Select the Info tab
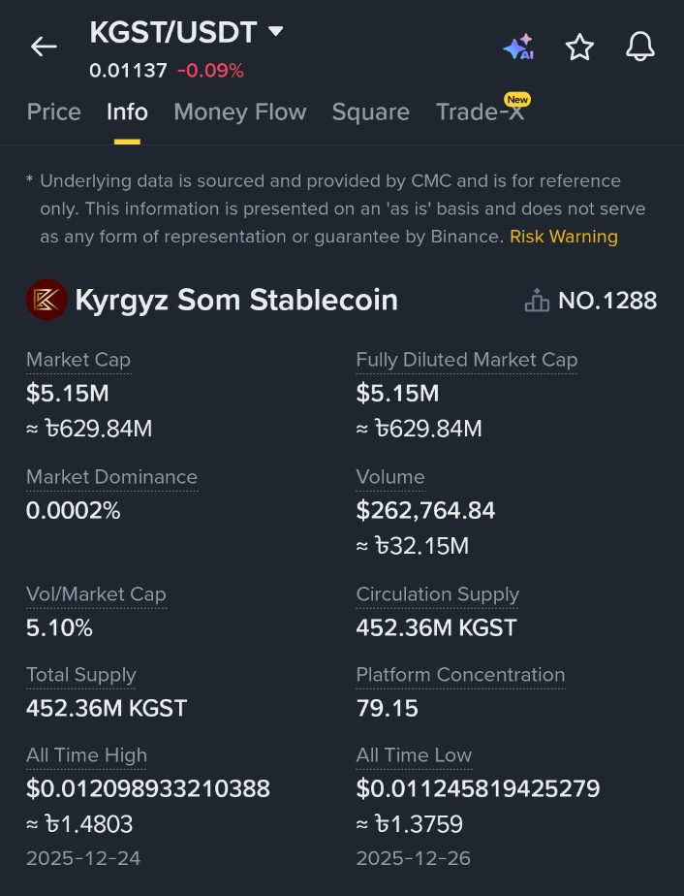Screen dimensions: 684x896 coord(127,112)
